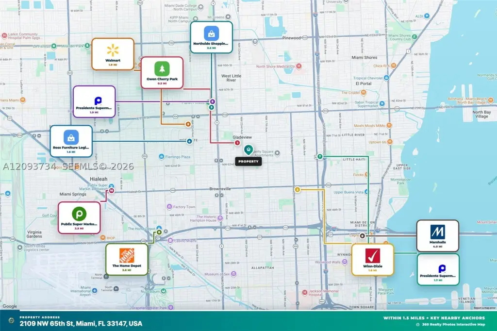Open the purple Presidente Supermarket 1.9 MI card
The width and height of the screenshot is (497, 331).
click(94, 101)
